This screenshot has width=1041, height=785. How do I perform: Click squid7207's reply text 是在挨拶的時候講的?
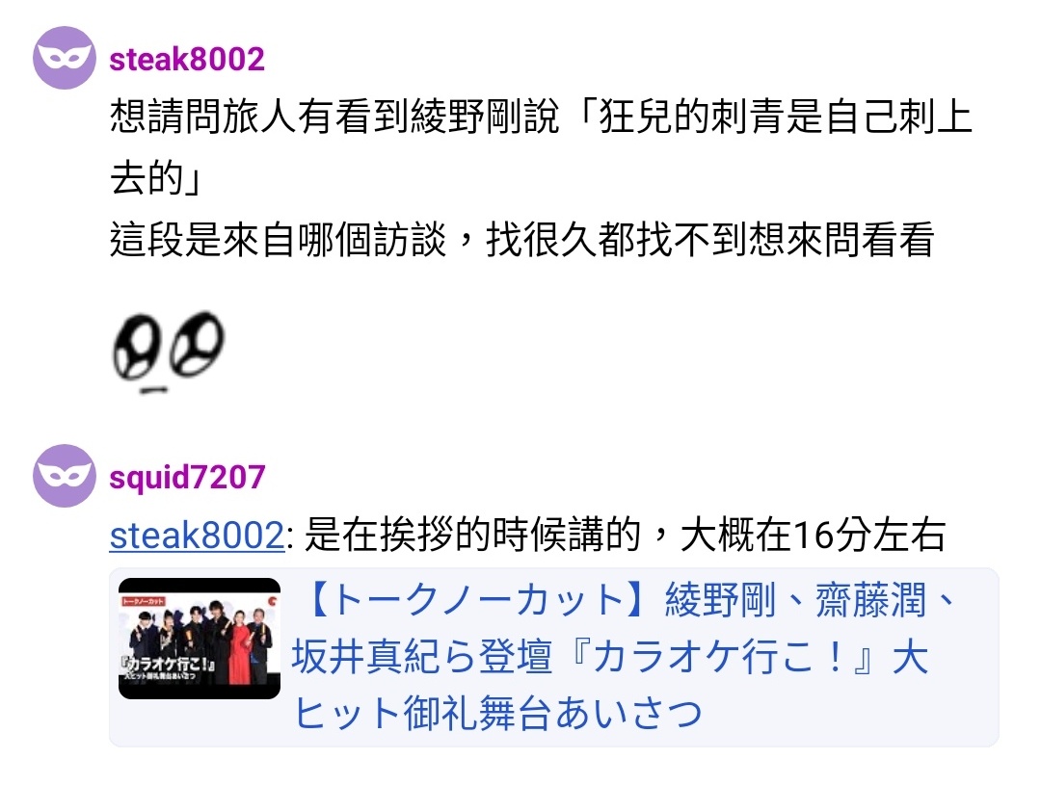click(x=472, y=536)
